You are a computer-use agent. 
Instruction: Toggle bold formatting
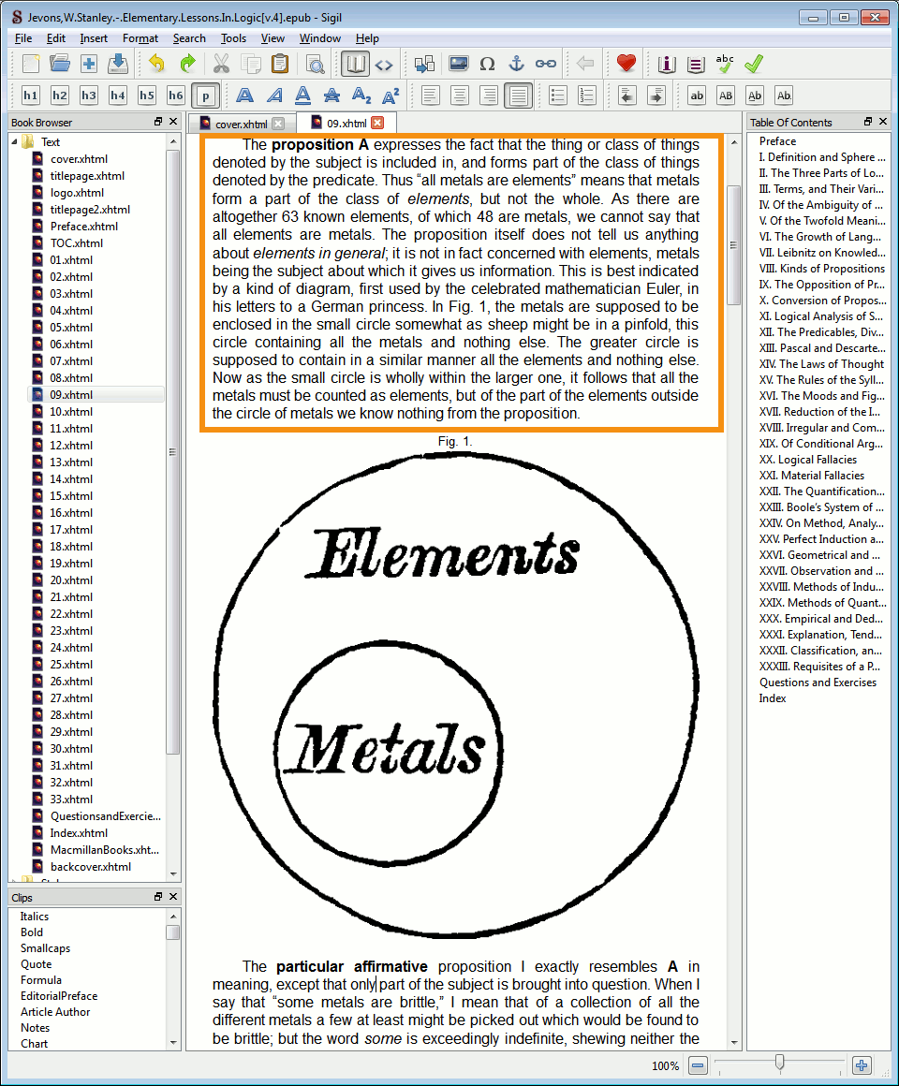tap(244, 95)
